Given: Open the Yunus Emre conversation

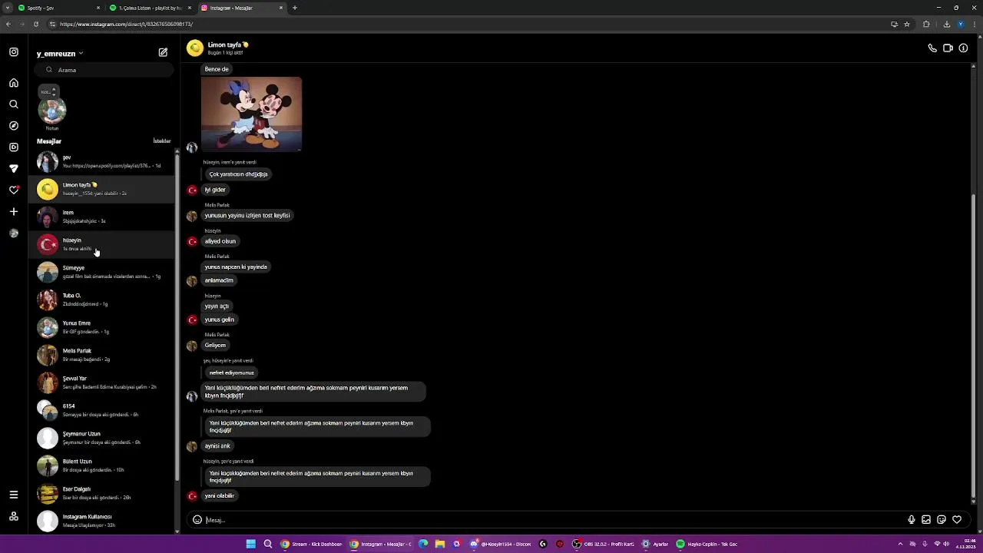Looking at the screenshot, I should [103, 327].
